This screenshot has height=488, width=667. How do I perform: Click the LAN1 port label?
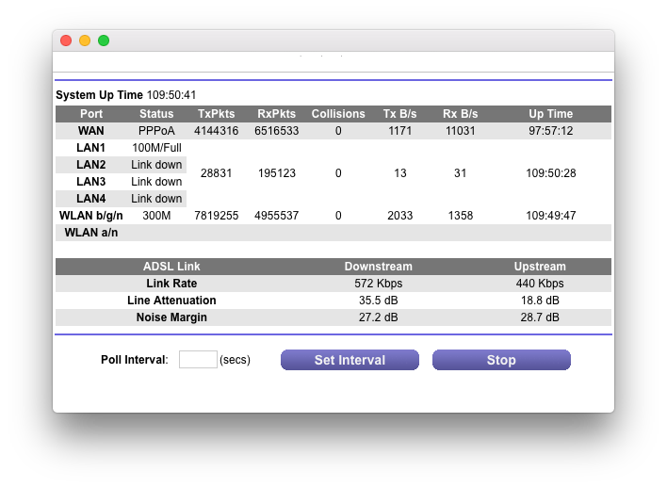[91, 148]
